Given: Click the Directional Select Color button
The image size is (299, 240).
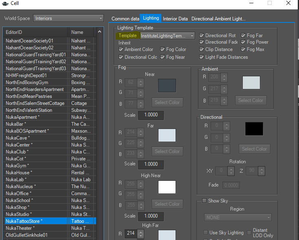Looking at the screenshot, I should (x=254, y=149).
